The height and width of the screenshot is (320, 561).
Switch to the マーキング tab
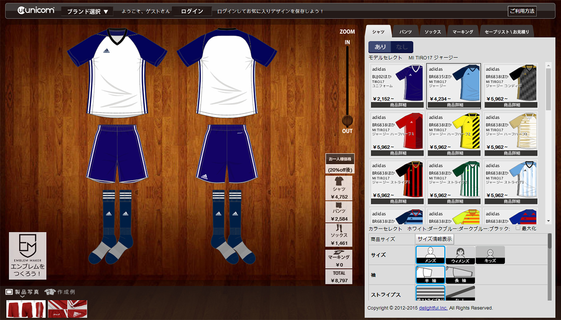pyautogui.click(x=463, y=32)
